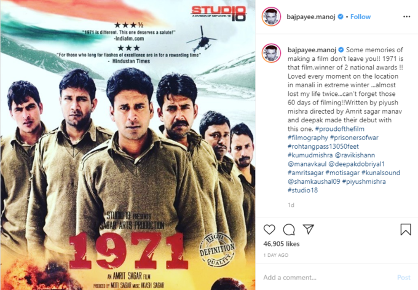Screen dimensions: 418x290
Task: Open the #studio18 hashtag
Action: (x=302, y=190)
